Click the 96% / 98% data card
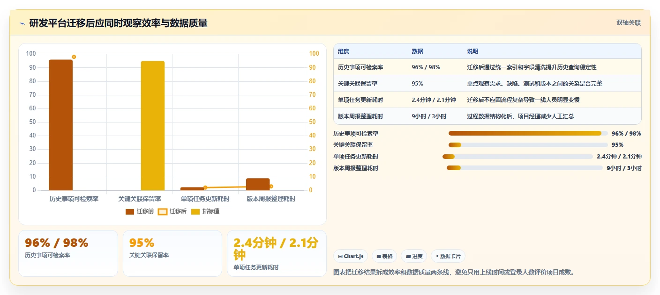660x295 pixels. (x=68, y=253)
